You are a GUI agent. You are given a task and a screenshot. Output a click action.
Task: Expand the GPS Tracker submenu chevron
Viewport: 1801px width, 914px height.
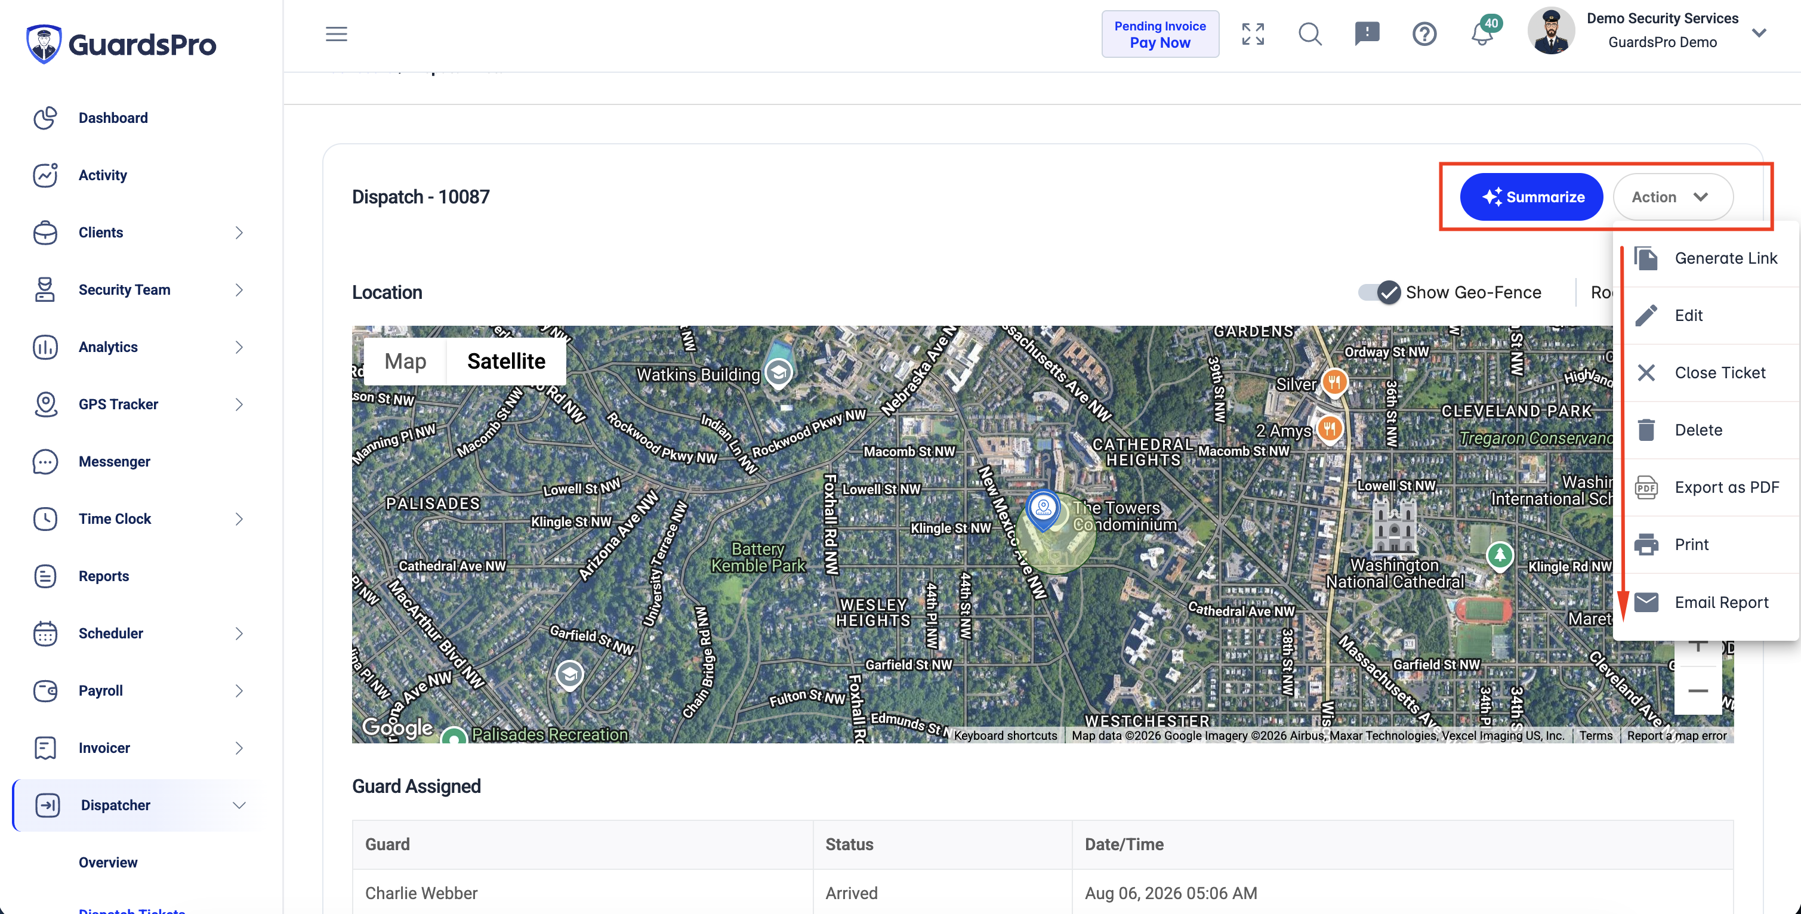239,404
